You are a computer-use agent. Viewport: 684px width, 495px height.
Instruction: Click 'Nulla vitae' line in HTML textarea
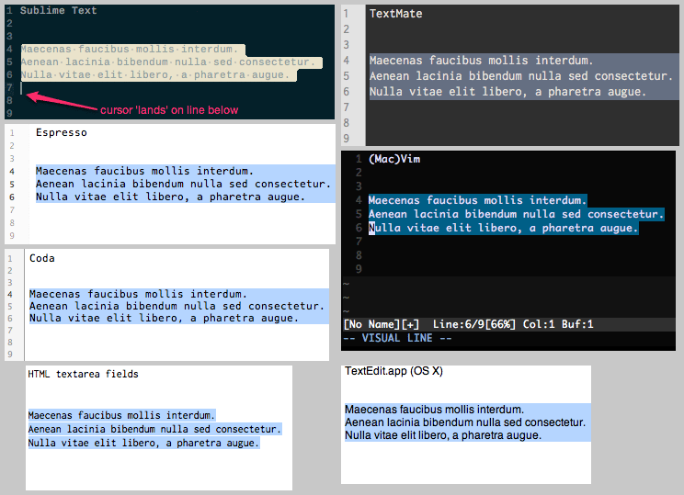143,444
